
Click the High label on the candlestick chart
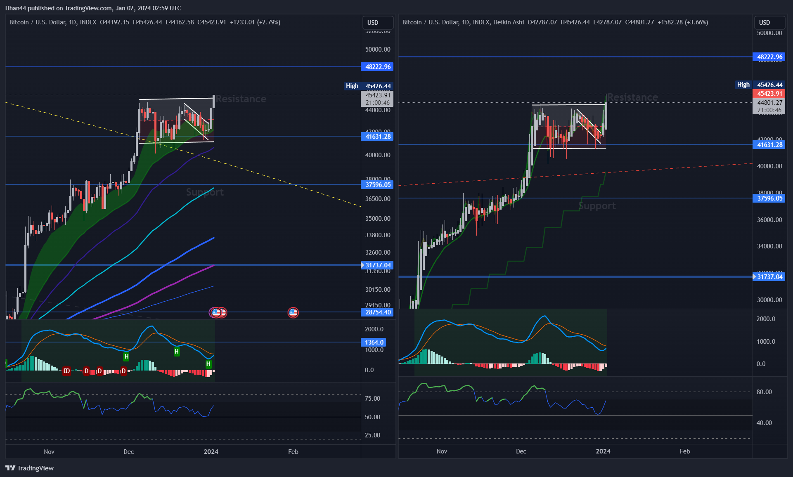tap(352, 86)
